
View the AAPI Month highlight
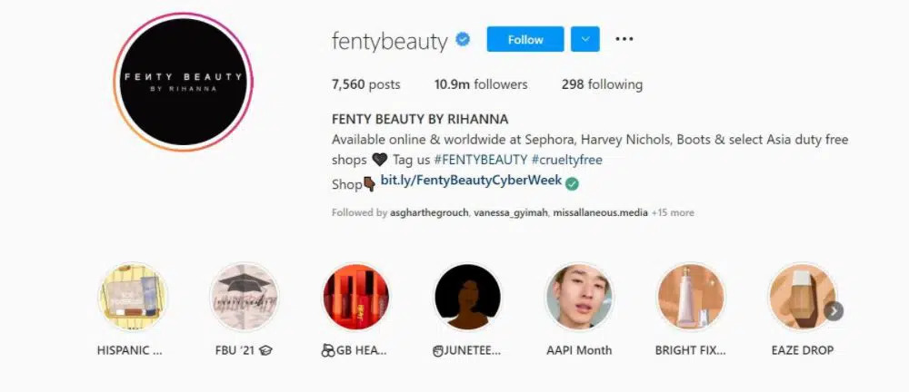pos(579,298)
